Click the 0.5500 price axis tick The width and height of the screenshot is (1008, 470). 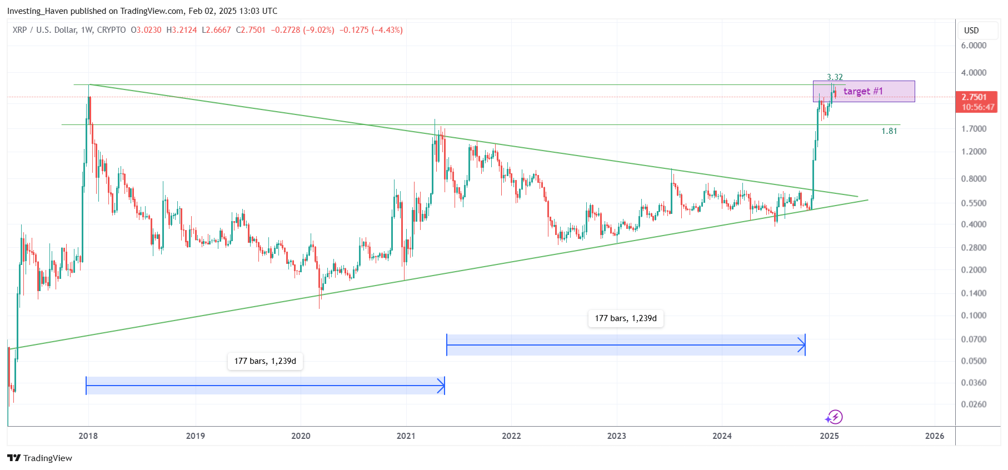point(974,203)
